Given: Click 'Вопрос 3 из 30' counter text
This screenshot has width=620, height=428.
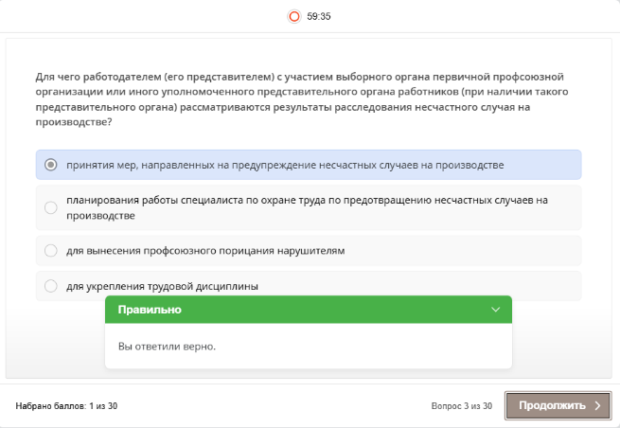Looking at the screenshot, I should click(461, 406).
